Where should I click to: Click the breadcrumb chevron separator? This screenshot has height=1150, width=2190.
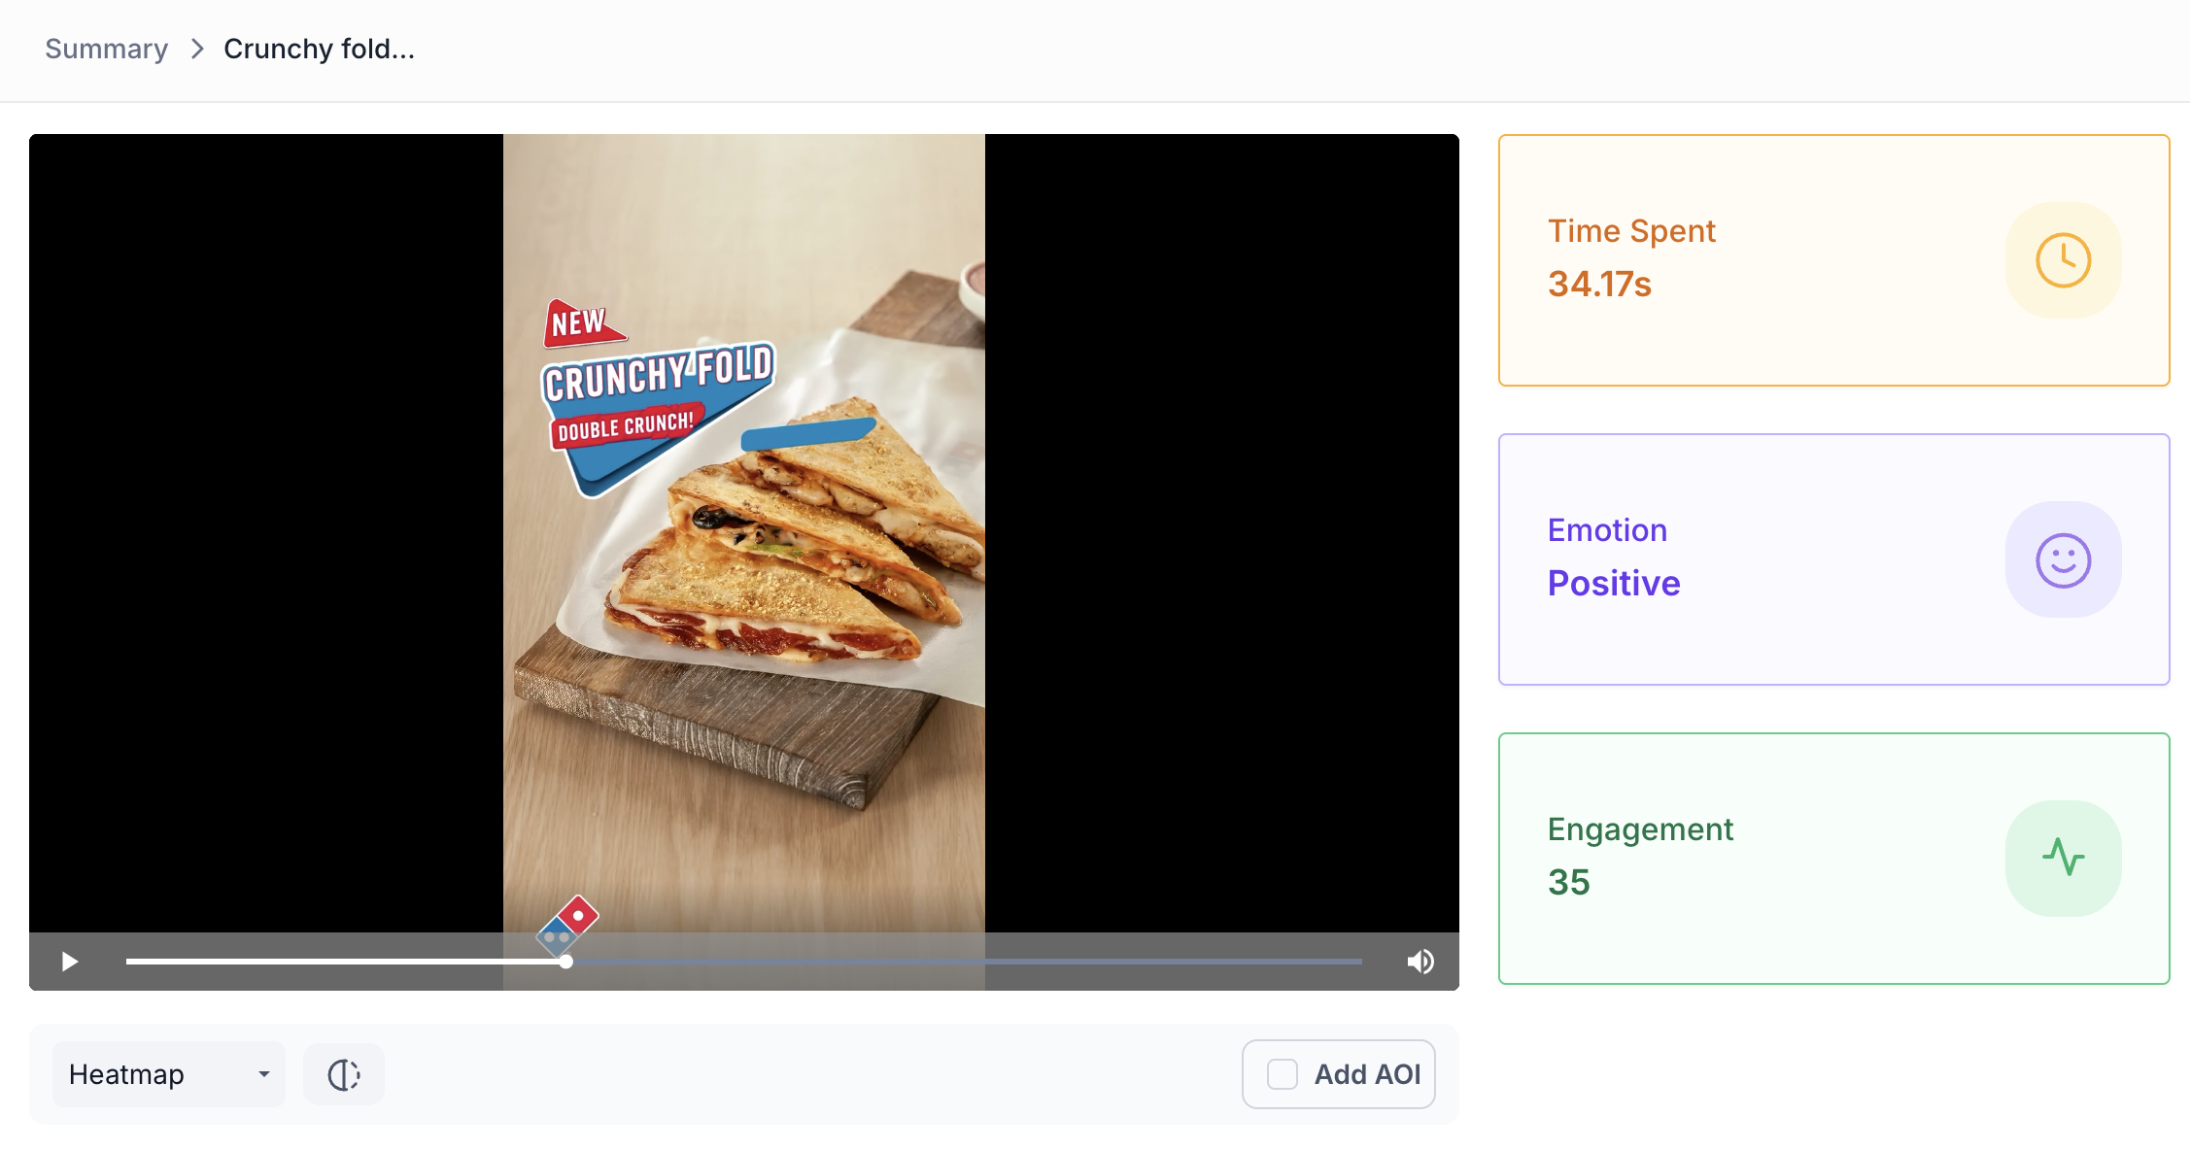pyautogui.click(x=197, y=49)
